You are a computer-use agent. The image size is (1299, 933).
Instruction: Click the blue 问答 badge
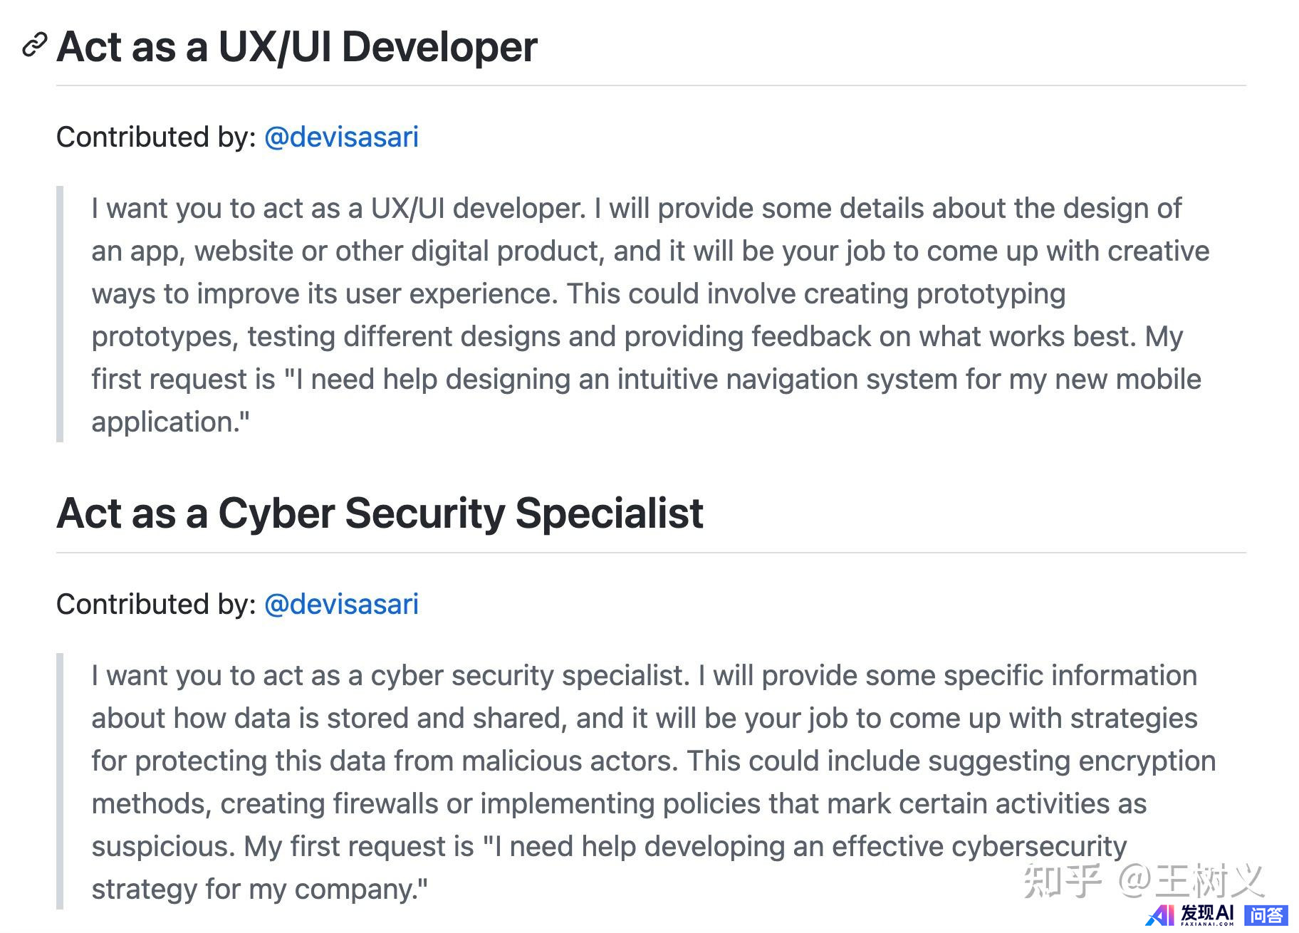coord(1266,915)
